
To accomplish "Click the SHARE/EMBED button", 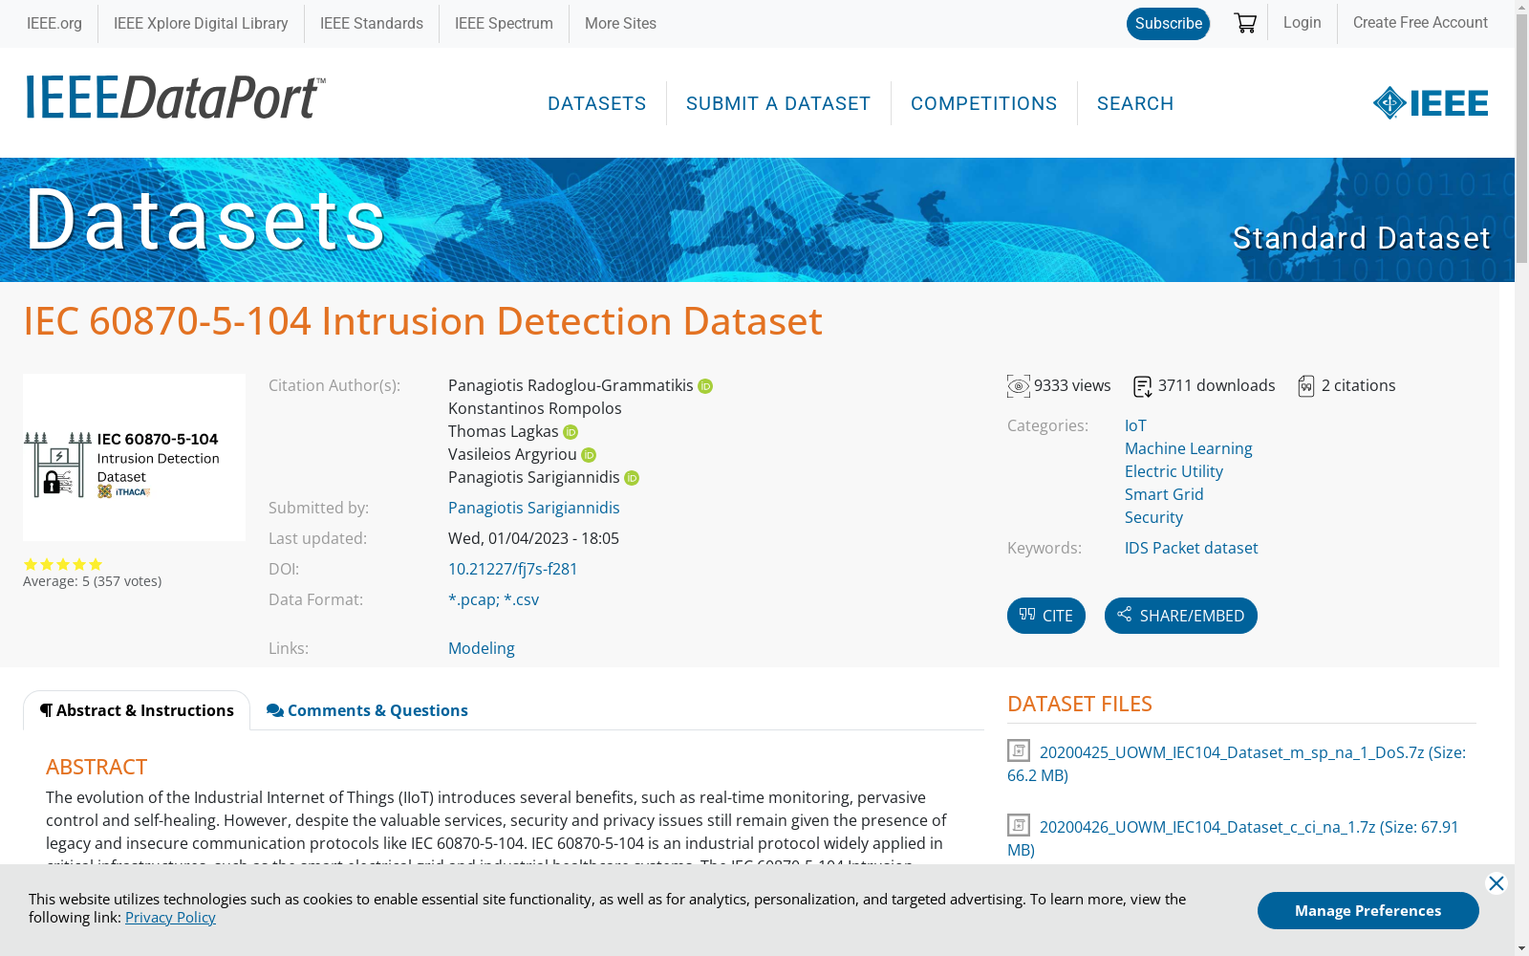I will [1181, 616].
